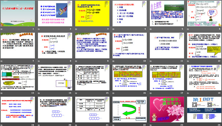This screenshot has height=126, width=222.
Task: Select slide 20 showing hexagon chain figures
Action: [x=55, y=110]
